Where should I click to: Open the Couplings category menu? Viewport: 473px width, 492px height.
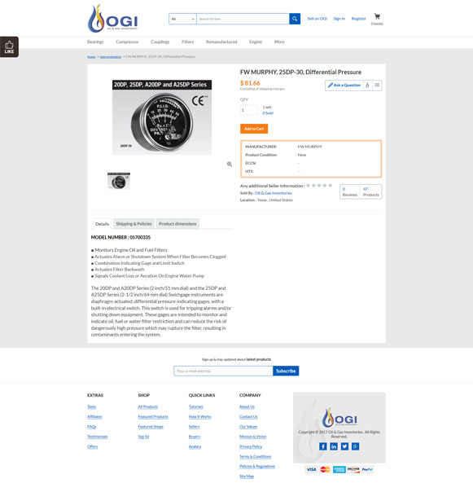point(160,42)
